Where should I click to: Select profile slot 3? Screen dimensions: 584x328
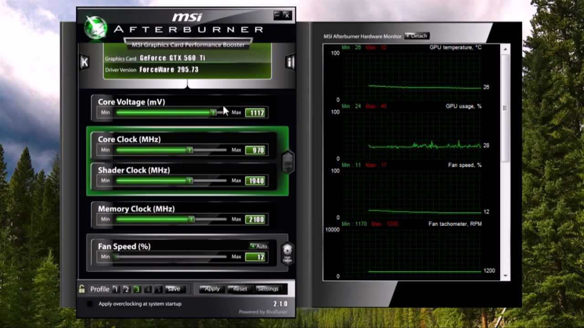coord(137,289)
